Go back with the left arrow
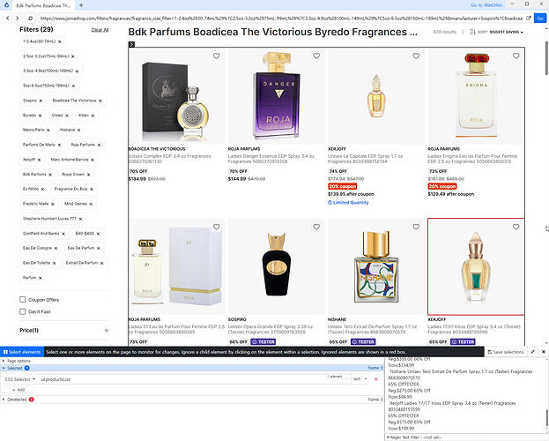 click(7, 19)
